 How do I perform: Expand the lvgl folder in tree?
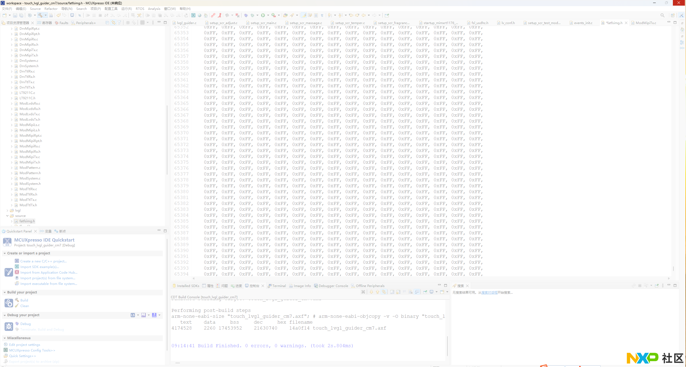pos(7,211)
